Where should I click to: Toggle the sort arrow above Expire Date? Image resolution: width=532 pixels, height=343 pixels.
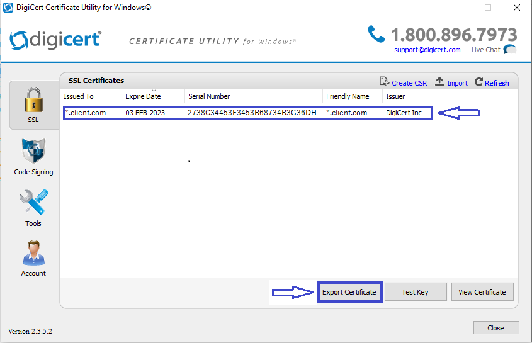click(x=154, y=91)
